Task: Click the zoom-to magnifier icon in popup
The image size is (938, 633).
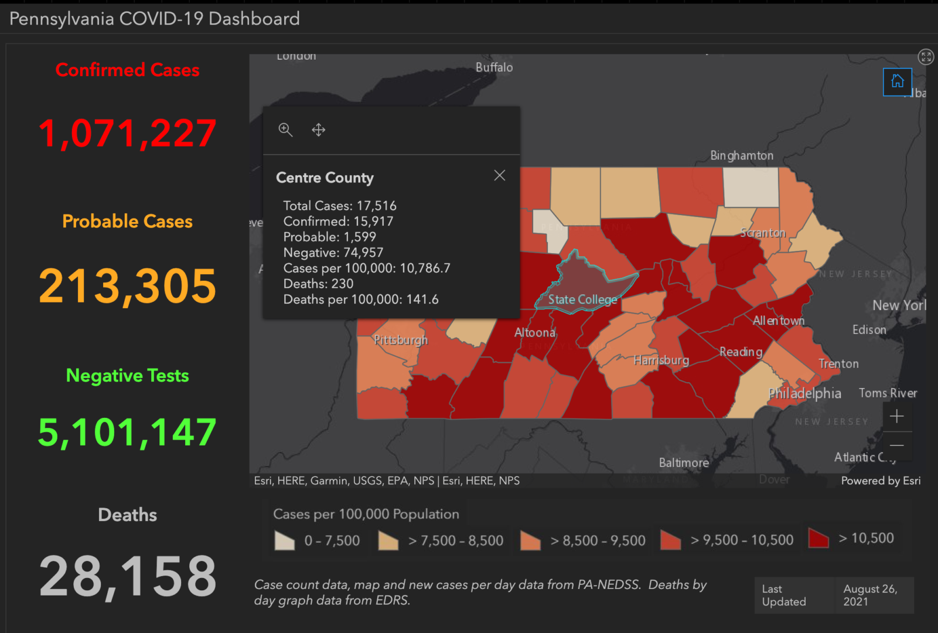Action: 285,130
